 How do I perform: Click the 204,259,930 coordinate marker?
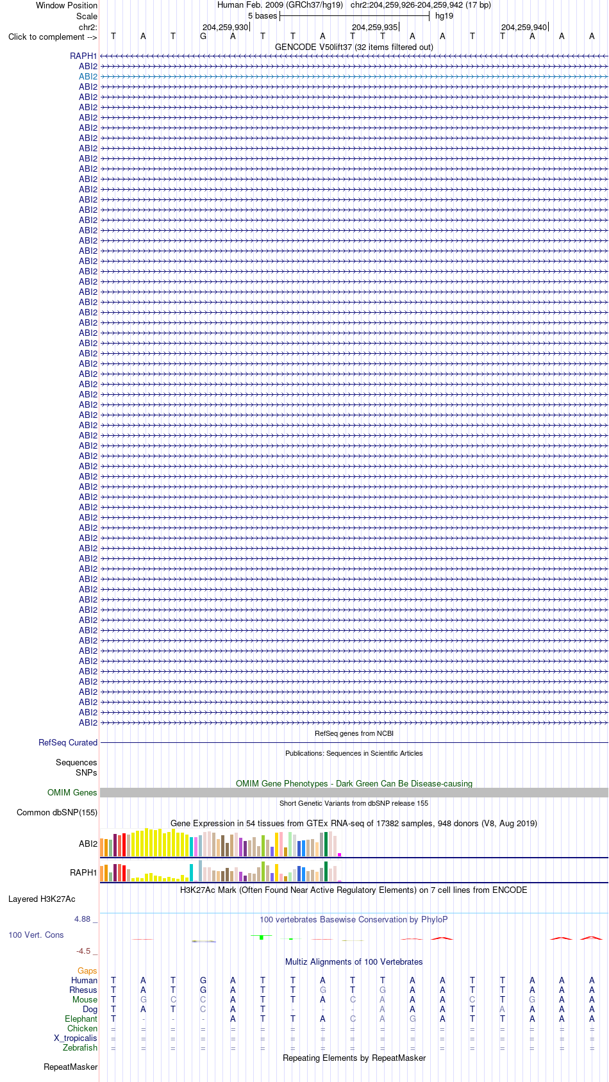[225, 27]
